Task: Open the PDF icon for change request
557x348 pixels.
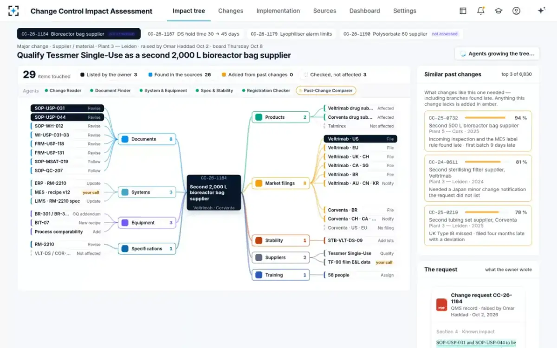Action: point(441,304)
